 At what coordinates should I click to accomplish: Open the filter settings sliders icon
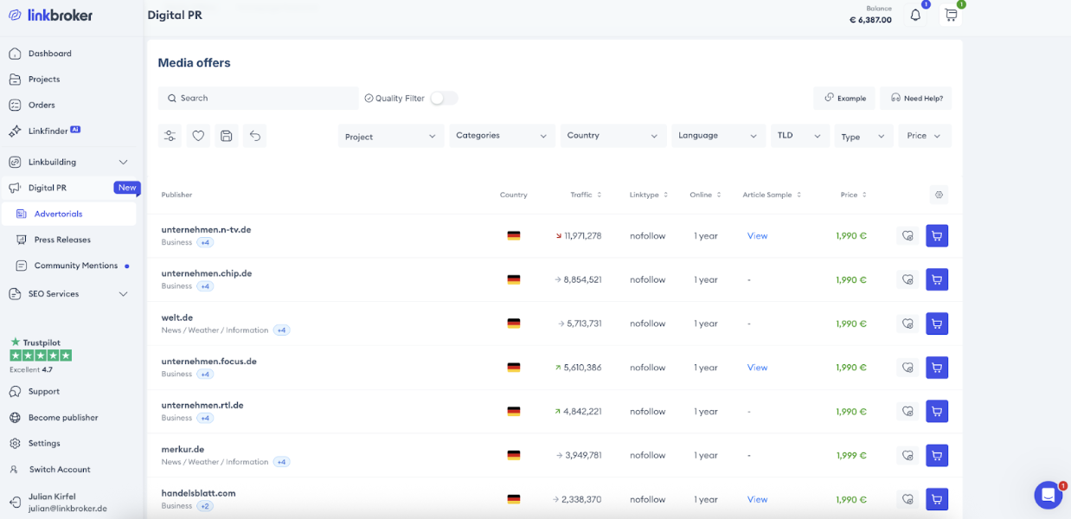(170, 136)
